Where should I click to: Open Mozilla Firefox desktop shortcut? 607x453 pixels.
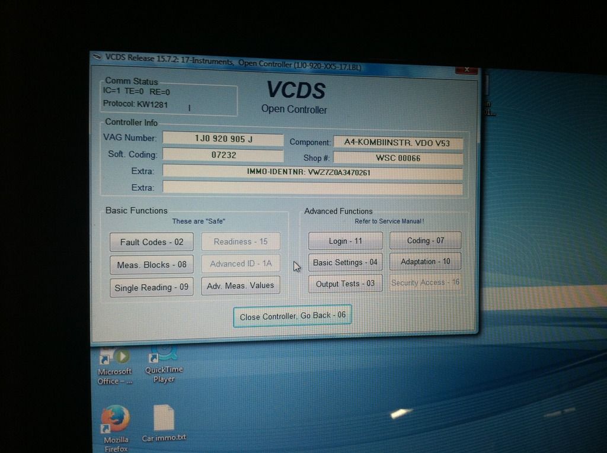click(x=116, y=419)
